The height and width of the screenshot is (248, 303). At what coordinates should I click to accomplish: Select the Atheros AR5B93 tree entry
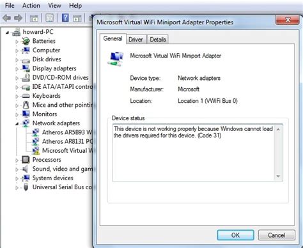pos(67,132)
